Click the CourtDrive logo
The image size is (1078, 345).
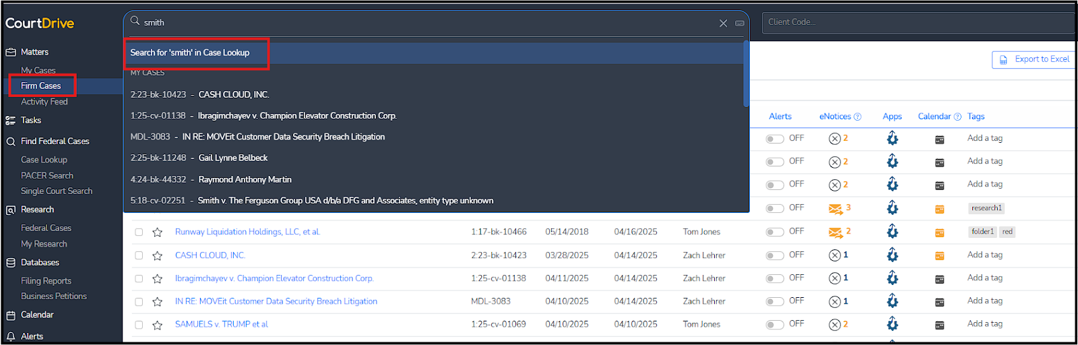click(x=40, y=24)
